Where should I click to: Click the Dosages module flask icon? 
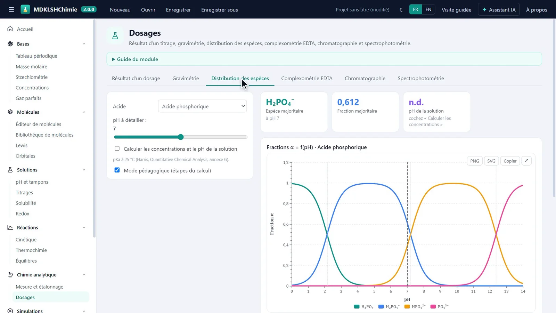pyautogui.click(x=115, y=35)
